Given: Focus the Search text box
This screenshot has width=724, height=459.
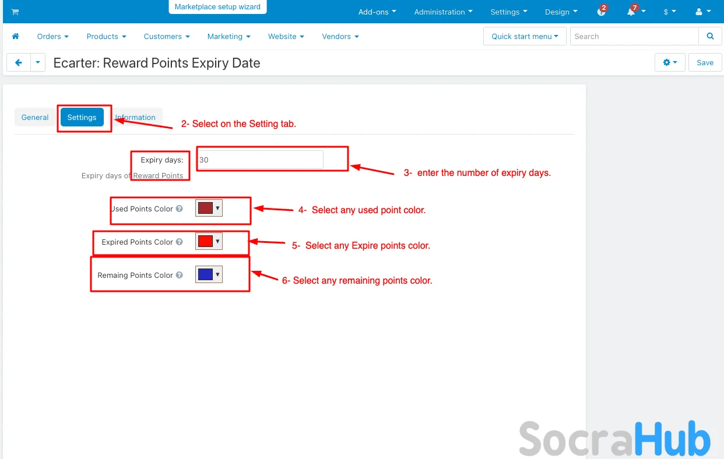Looking at the screenshot, I should point(634,36).
